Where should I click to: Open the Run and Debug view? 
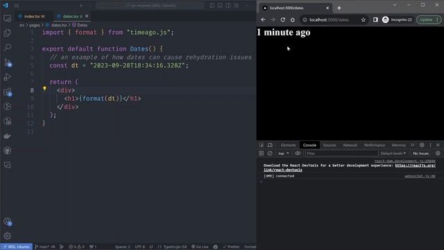8,77
